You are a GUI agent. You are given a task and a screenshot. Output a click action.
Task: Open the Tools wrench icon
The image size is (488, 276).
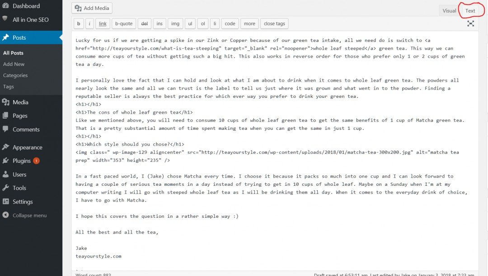point(5,188)
